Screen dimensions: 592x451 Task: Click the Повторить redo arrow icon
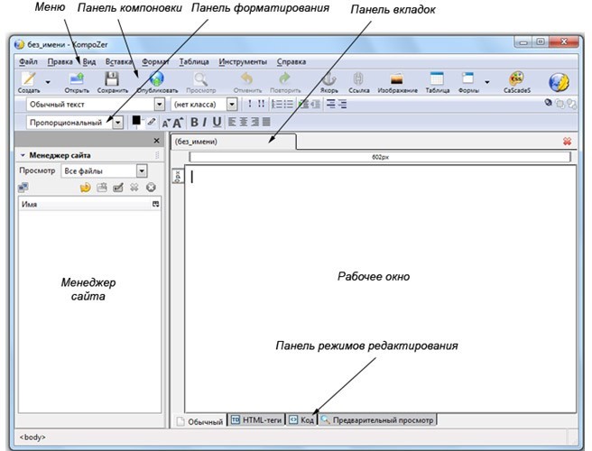[x=284, y=78]
